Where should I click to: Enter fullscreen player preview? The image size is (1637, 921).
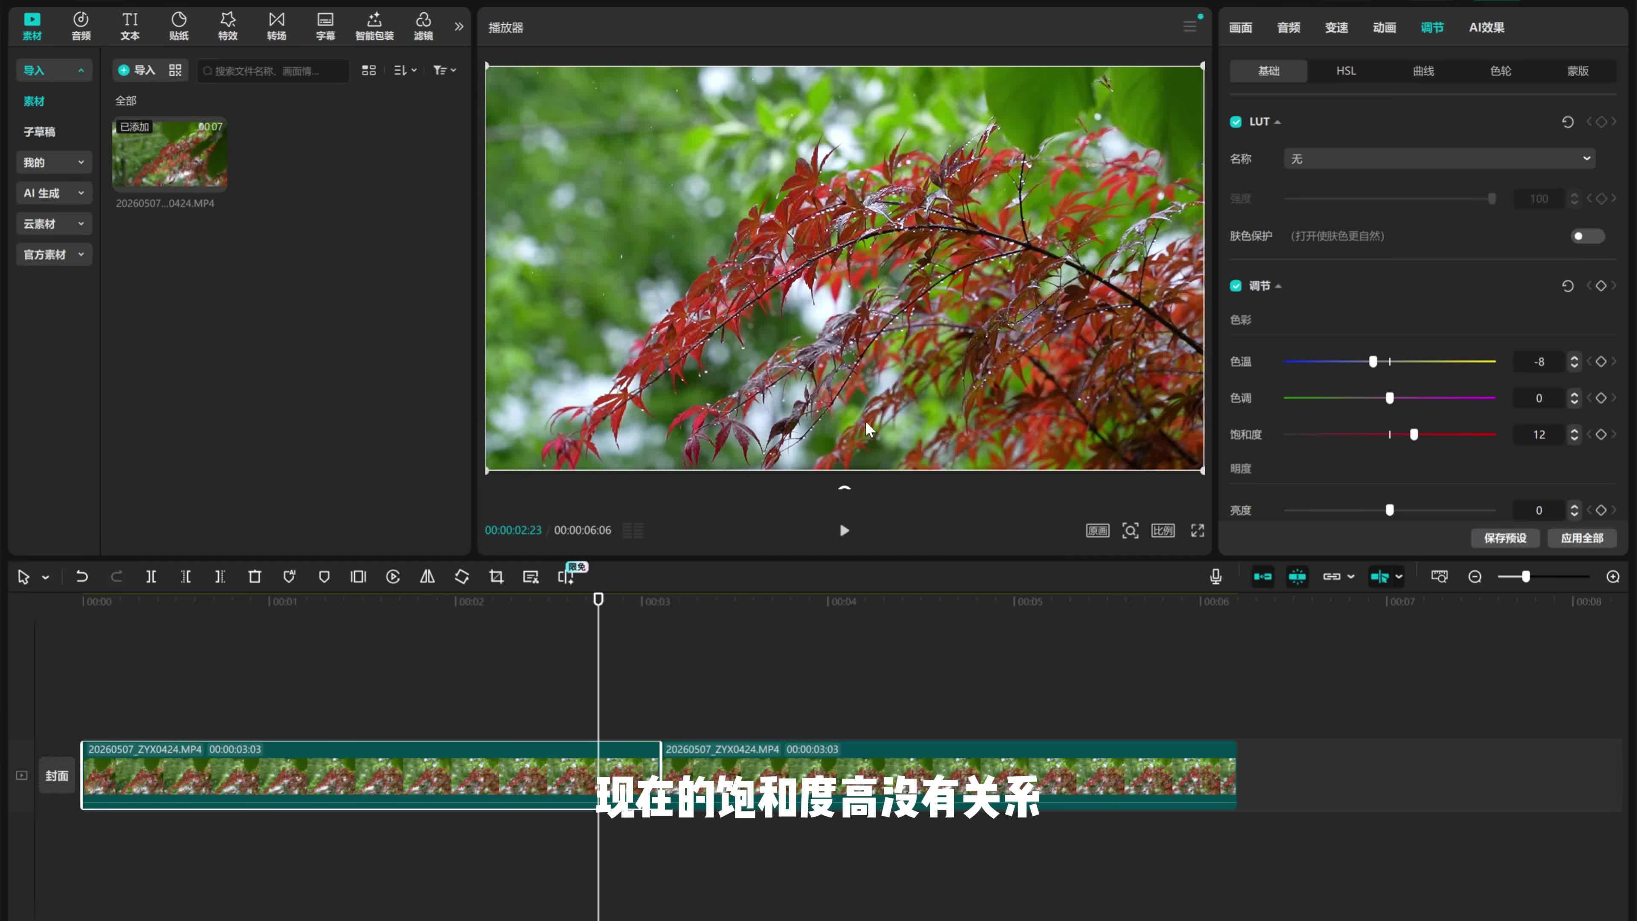pos(1197,531)
